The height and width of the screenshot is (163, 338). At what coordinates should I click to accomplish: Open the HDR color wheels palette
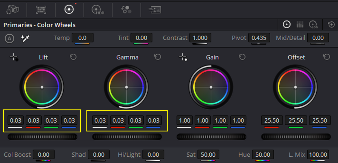(x=97, y=10)
